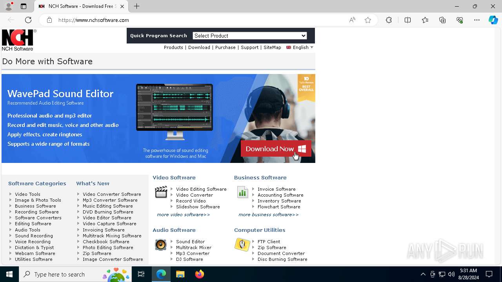Open Disc Burning Software link
The width and height of the screenshot is (502, 282).
click(282, 259)
